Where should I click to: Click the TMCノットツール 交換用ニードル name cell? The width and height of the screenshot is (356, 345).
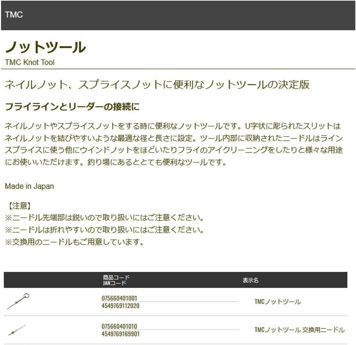(x=300, y=330)
